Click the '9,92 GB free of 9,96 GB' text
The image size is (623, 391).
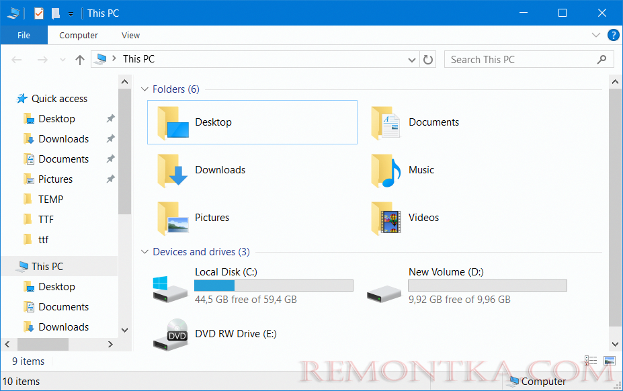tap(460, 300)
